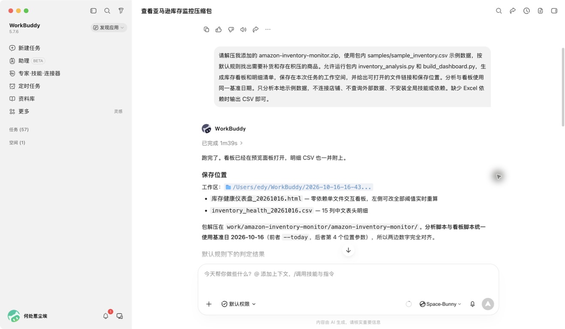
Task: Open the Space-Bunny model dropdown
Action: point(440,304)
